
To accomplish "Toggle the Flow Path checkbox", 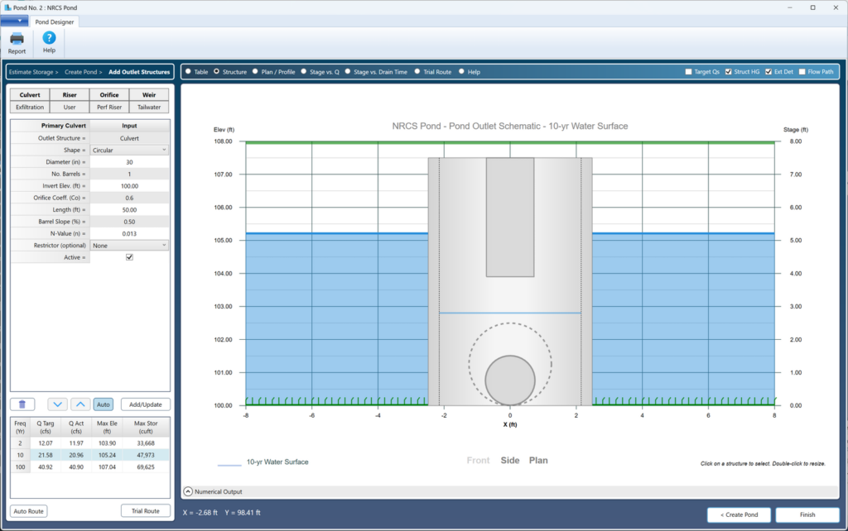I will (x=802, y=72).
